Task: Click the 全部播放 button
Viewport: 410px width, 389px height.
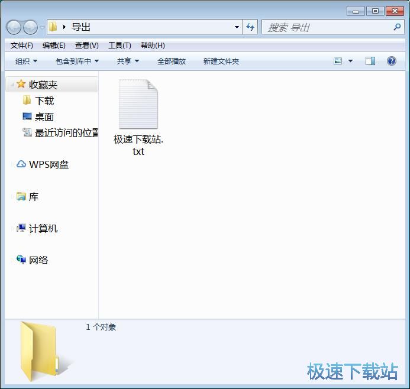Action: (172, 61)
